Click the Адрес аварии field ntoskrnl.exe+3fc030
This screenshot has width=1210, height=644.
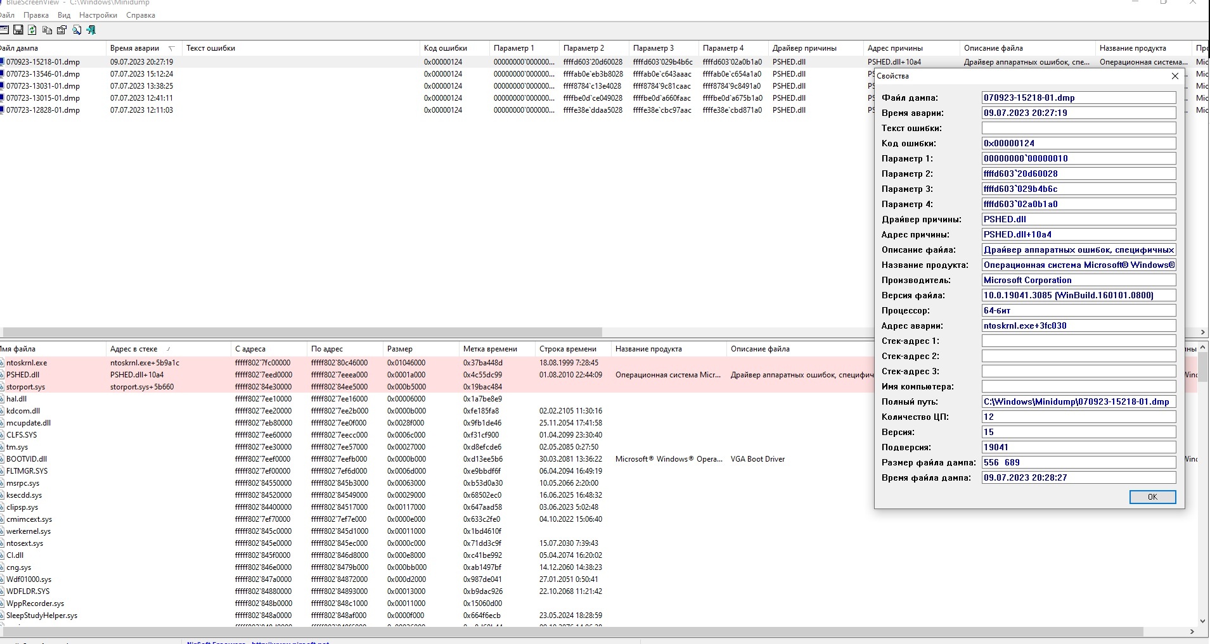(x=1079, y=325)
